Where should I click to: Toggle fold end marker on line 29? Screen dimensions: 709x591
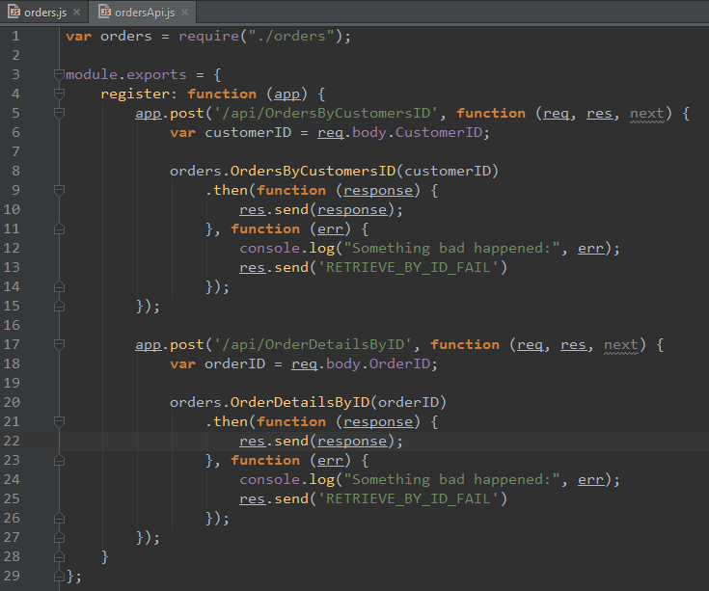tap(59, 576)
